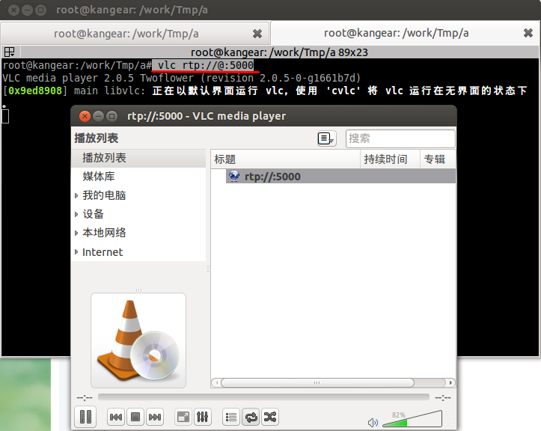Image resolution: width=541 pixels, height=431 pixels.
Task: Toggle random shuffle playback
Action: pos(270,418)
